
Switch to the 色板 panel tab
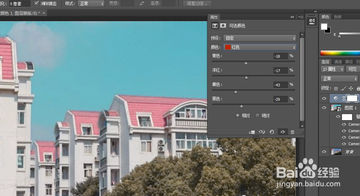point(338,17)
